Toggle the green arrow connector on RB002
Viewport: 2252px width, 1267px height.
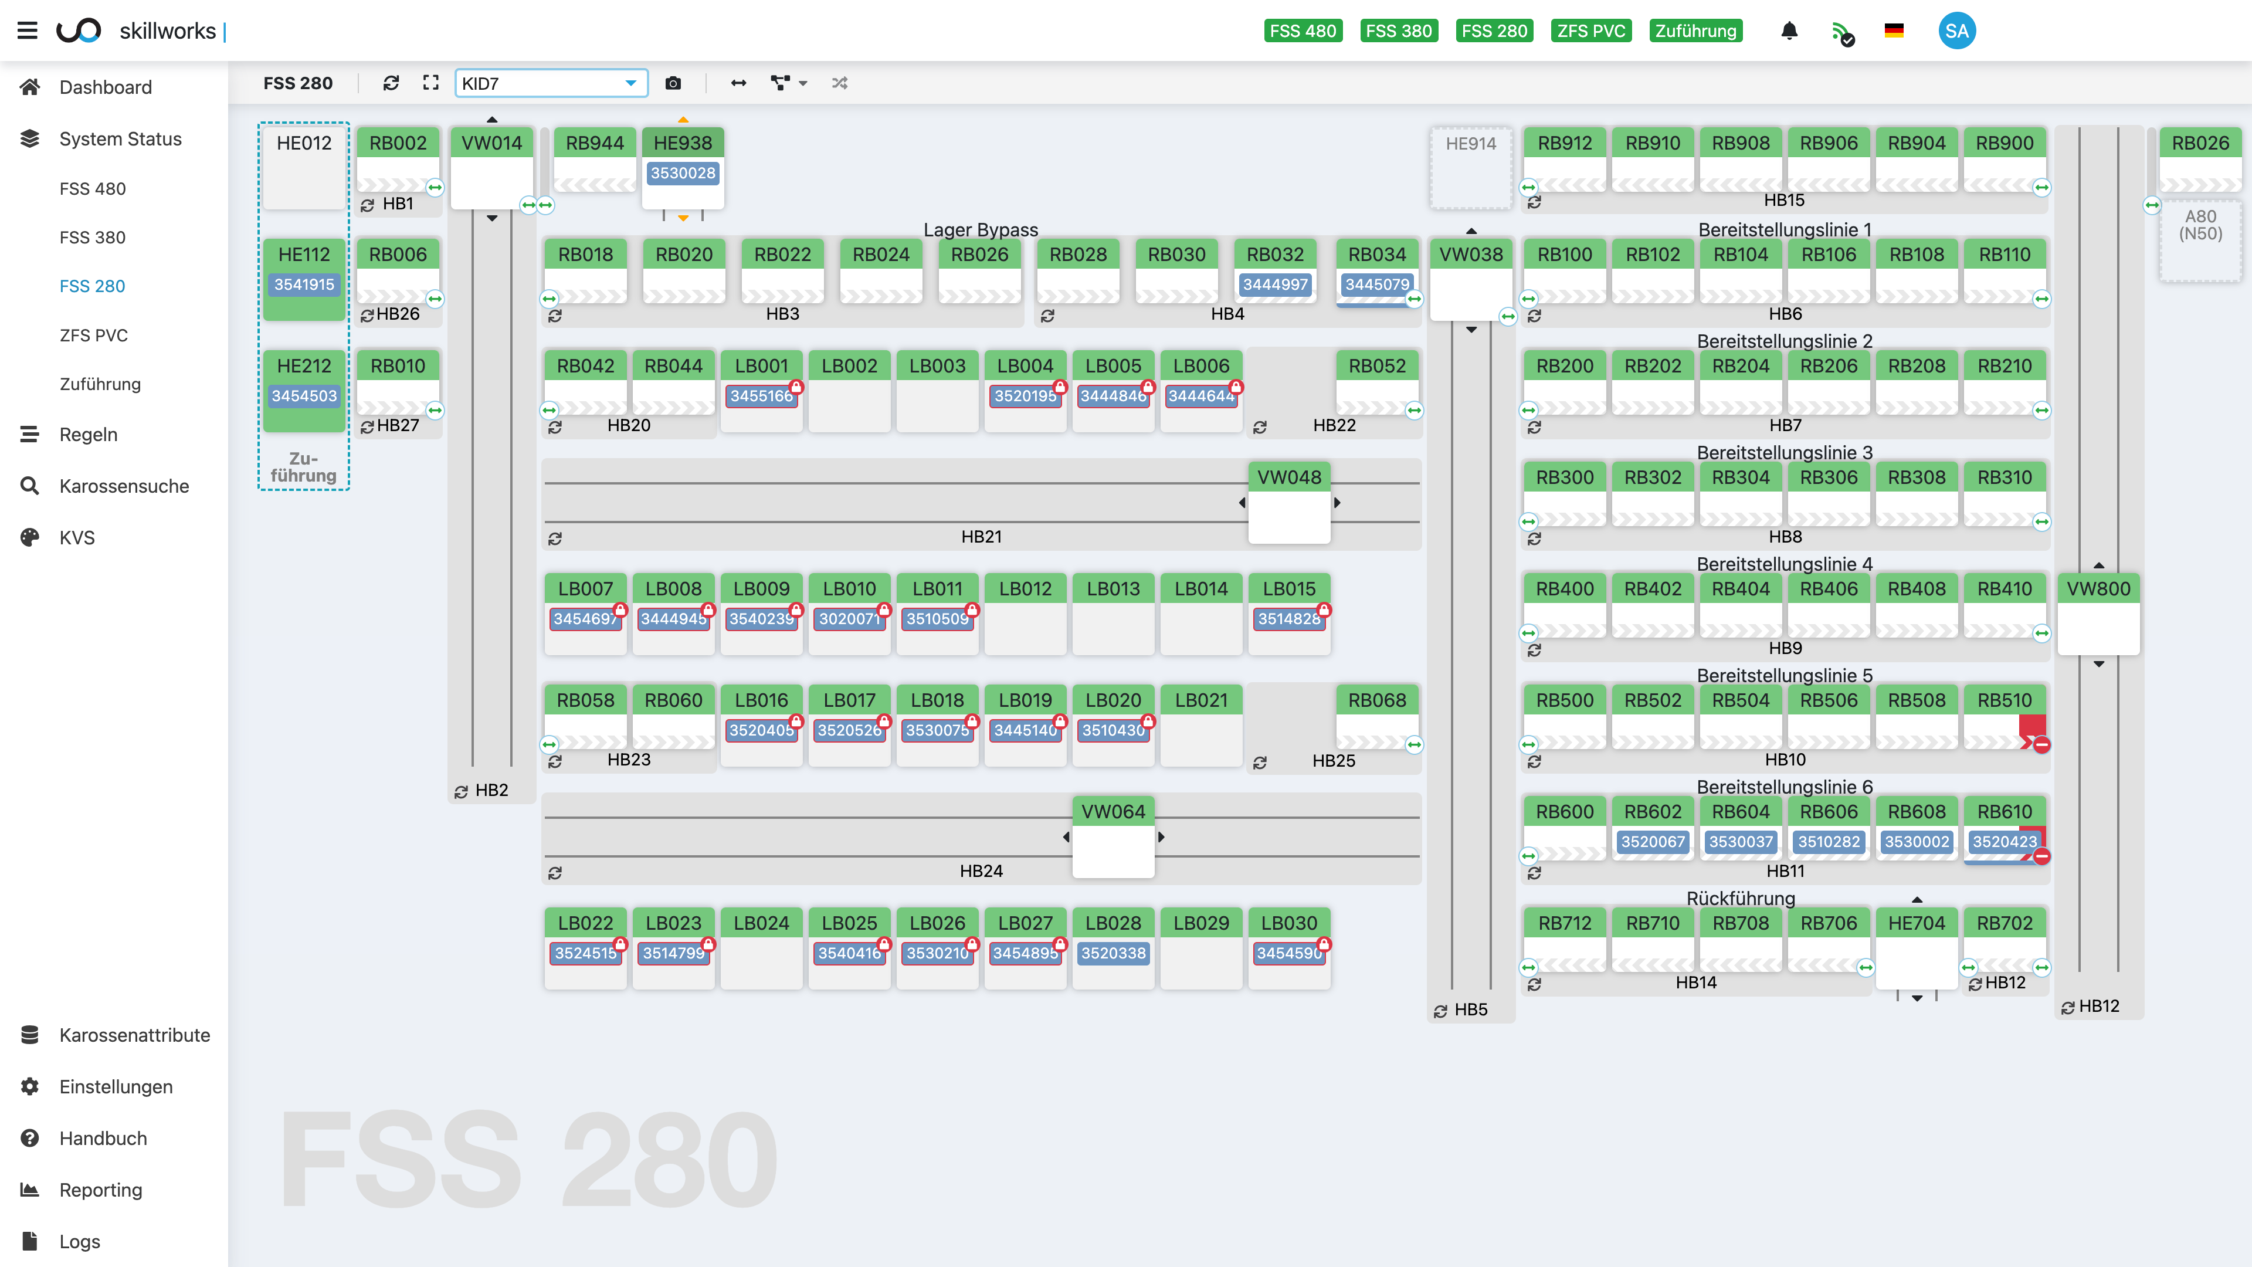[435, 187]
